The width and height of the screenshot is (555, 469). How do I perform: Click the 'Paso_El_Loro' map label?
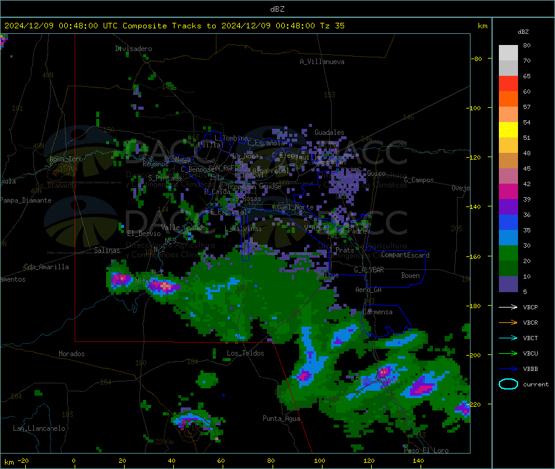426,451
